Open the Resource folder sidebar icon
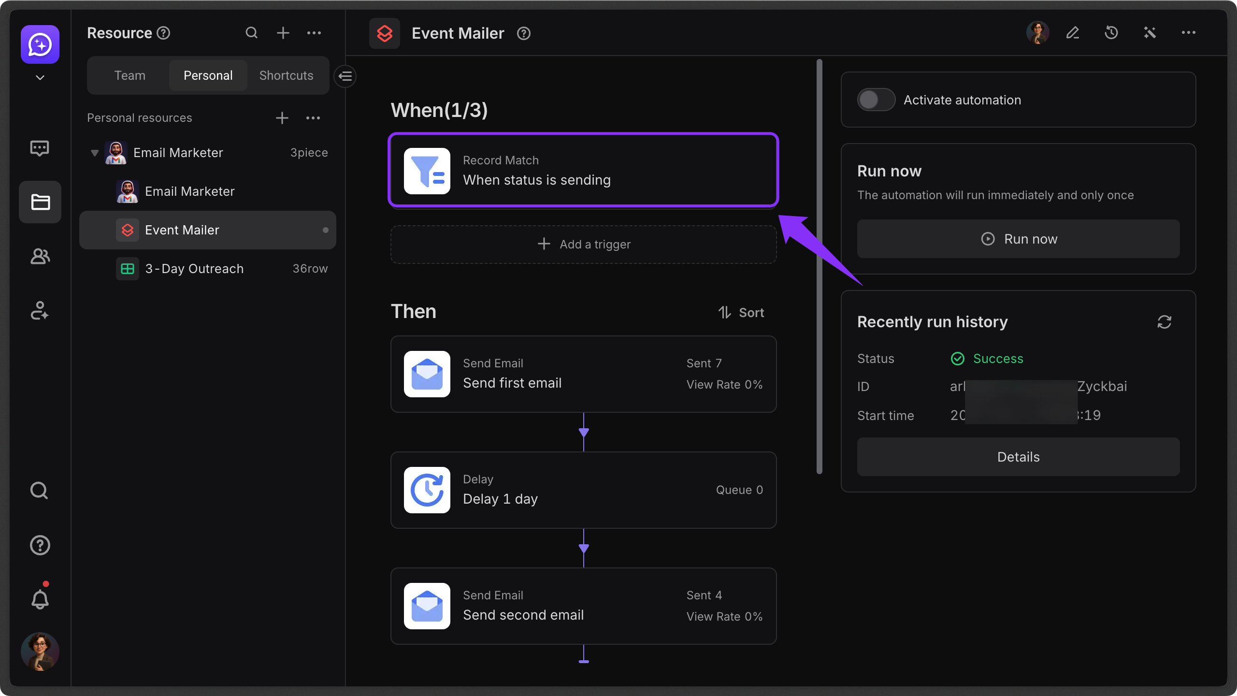The width and height of the screenshot is (1237, 696). coord(40,202)
